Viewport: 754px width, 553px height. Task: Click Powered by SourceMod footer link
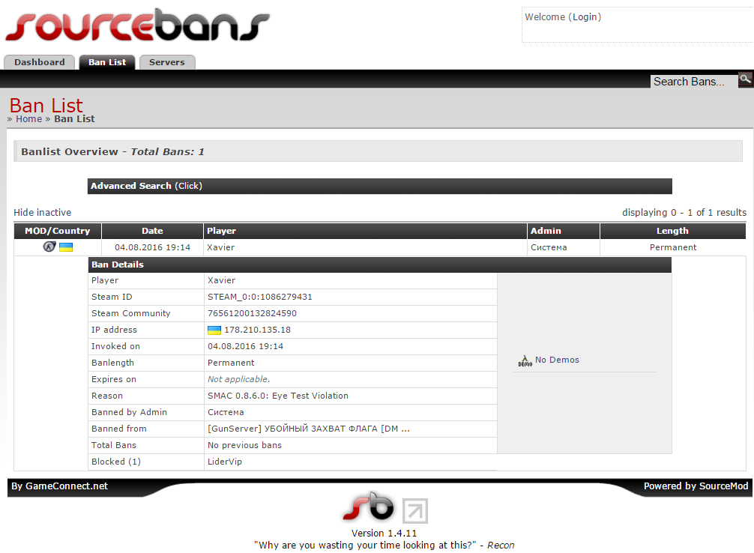(x=696, y=486)
